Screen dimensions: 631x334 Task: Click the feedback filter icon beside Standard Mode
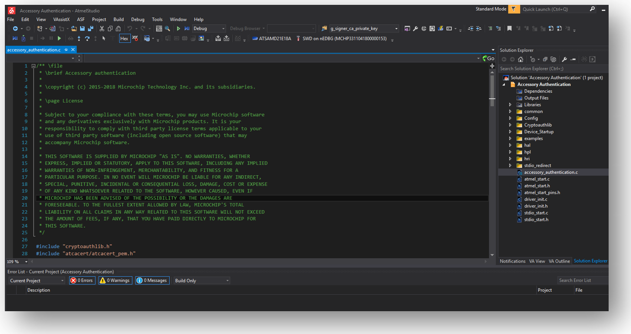tap(514, 9)
